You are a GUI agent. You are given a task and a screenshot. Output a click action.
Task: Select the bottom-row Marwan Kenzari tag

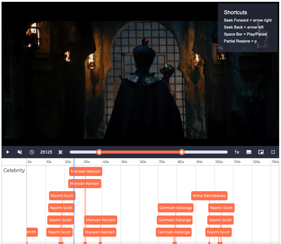100,232
